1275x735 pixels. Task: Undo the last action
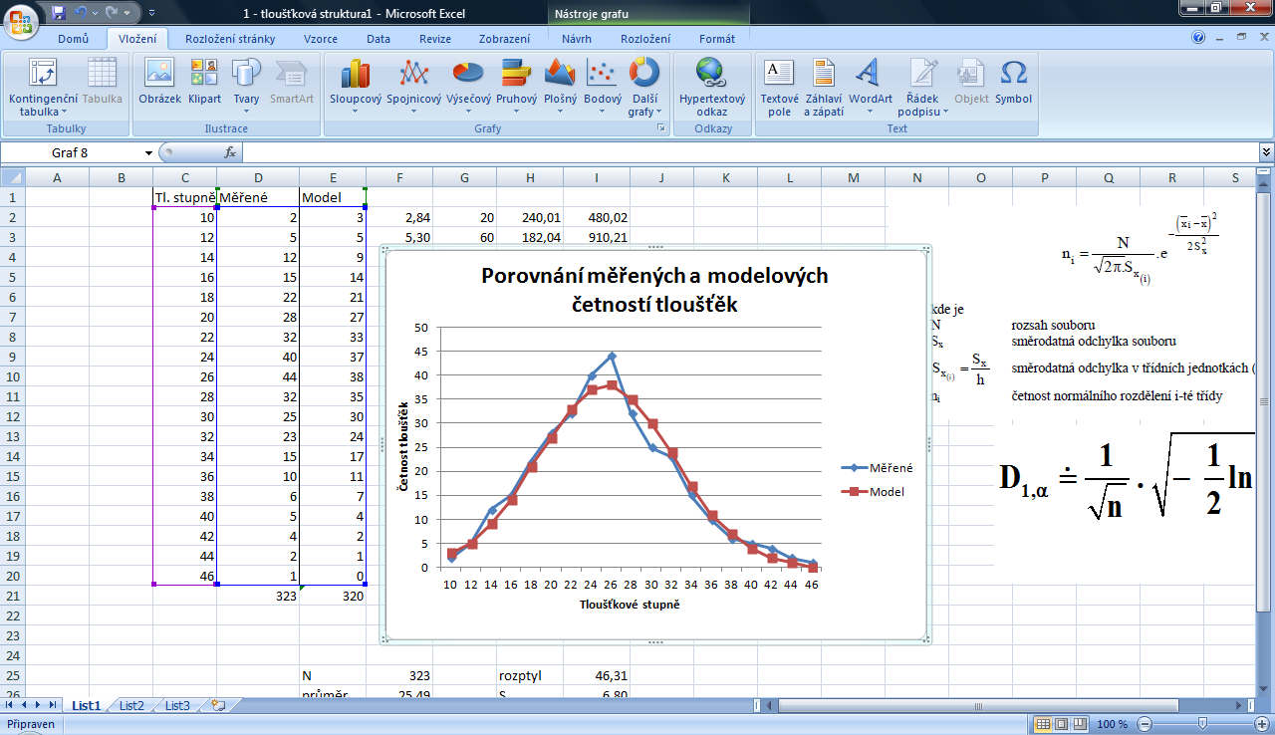point(81,13)
